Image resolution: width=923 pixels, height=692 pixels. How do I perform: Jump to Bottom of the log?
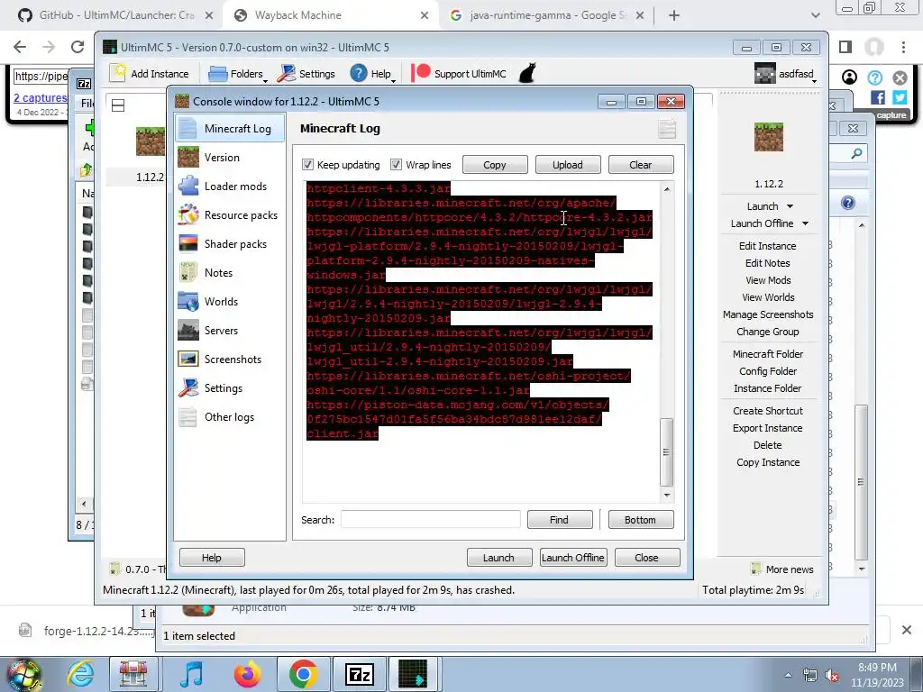[641, 520]
